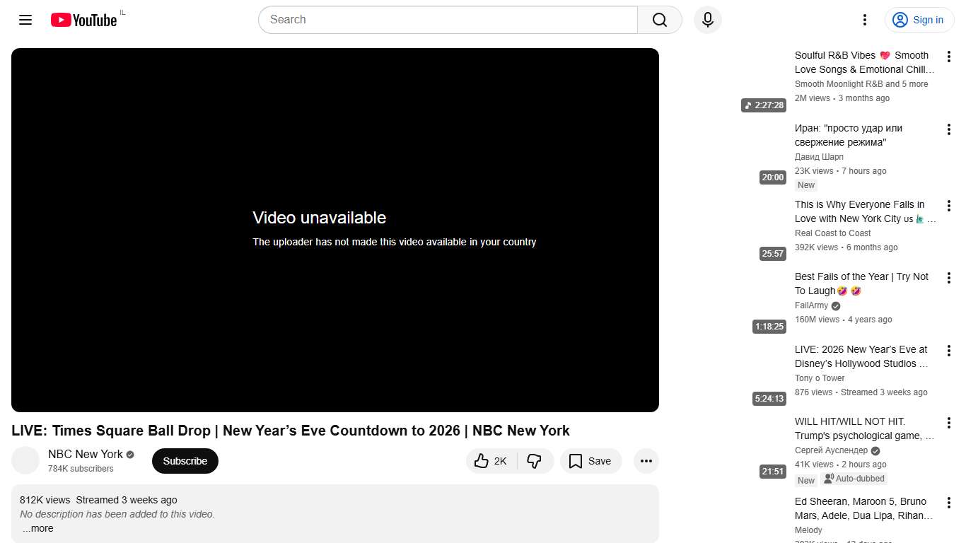Open options menu for Soulful R&B Vibes video

pyautogui.click(x=948, y=56)
